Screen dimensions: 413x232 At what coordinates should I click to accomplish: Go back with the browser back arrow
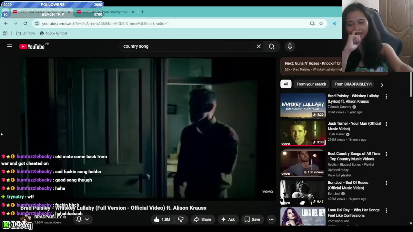tap(6, 23)
